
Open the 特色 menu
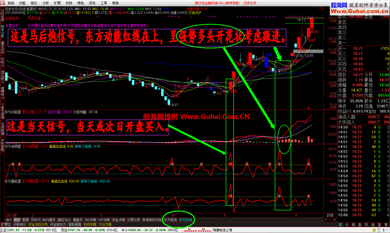click(81, 3)
